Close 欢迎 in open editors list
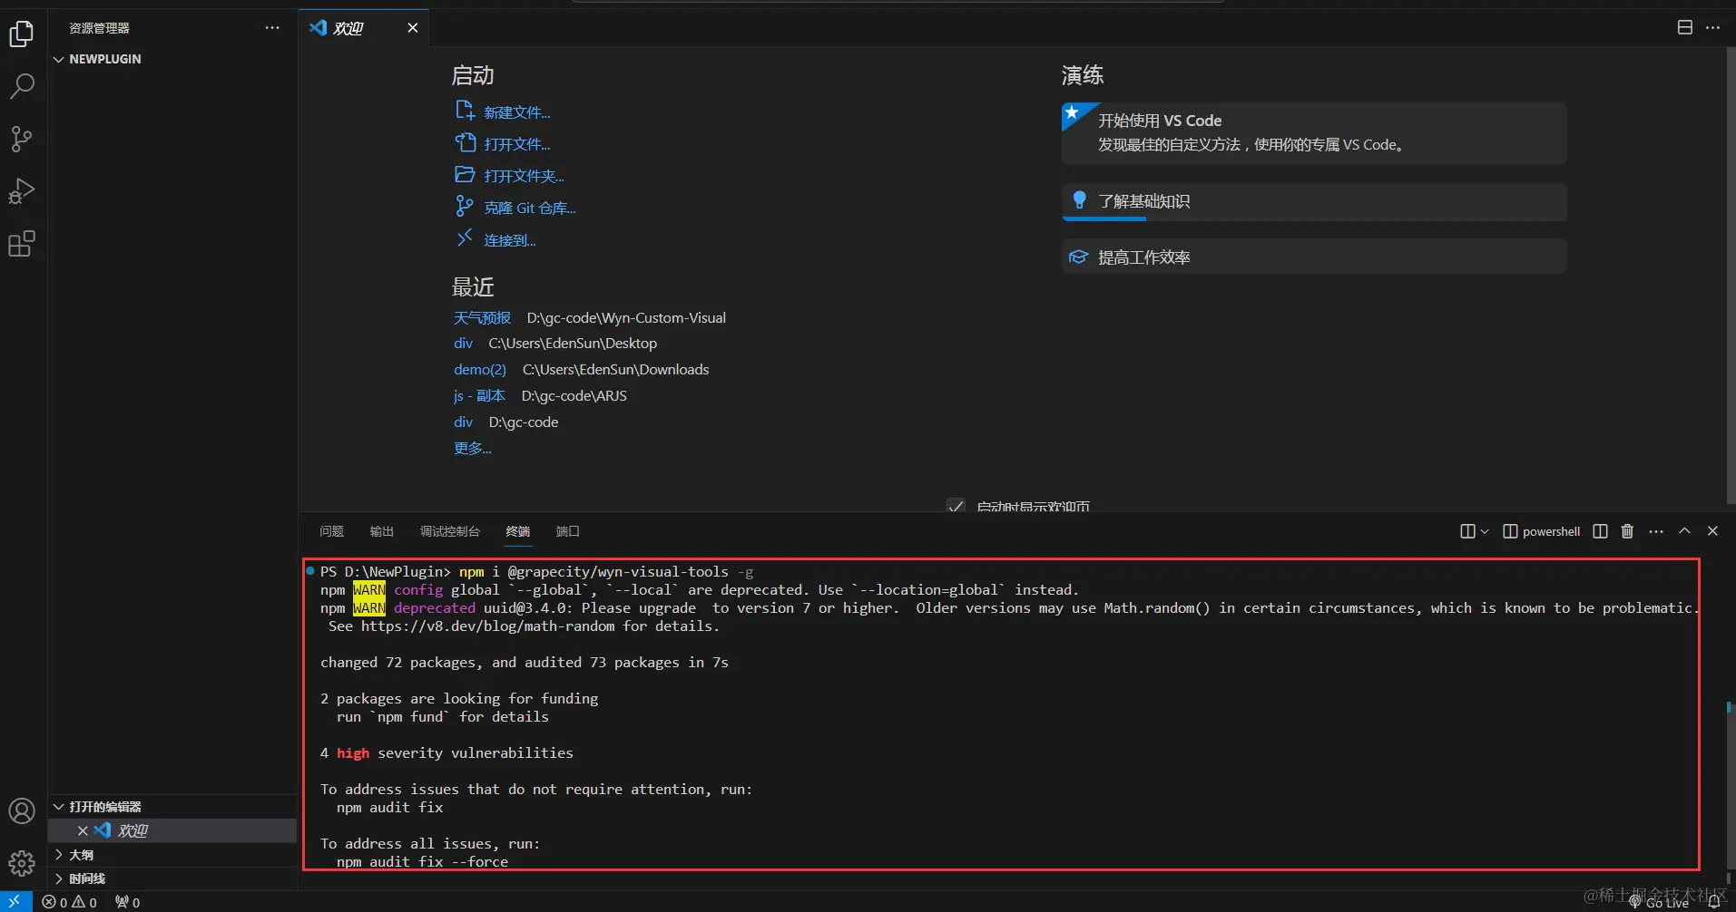 [x=83, y=830]
